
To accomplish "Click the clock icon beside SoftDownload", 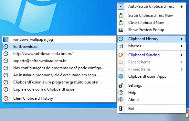I will pos(6,47).
